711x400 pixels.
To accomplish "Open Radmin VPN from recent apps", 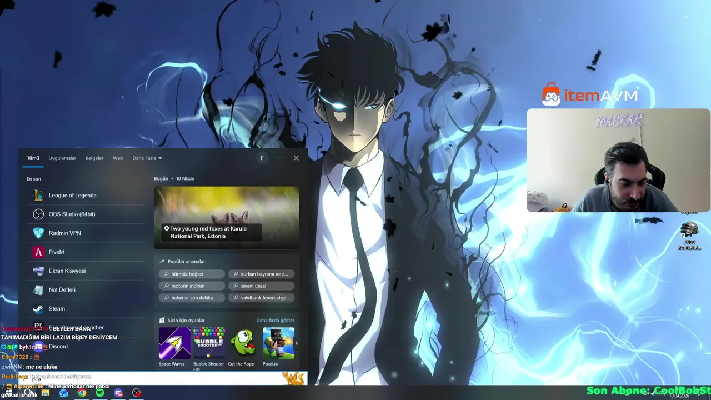I will tap(86, 233).
